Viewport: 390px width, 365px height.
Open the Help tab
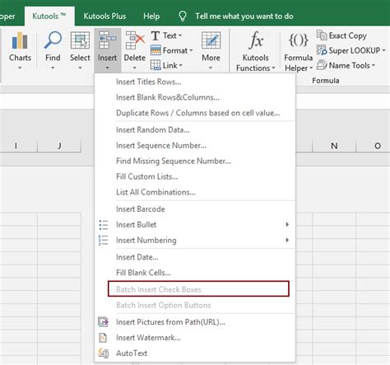(x=151, y=16)
